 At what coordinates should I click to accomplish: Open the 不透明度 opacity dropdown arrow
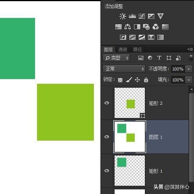pyautogui.click(x=189, y=69)
